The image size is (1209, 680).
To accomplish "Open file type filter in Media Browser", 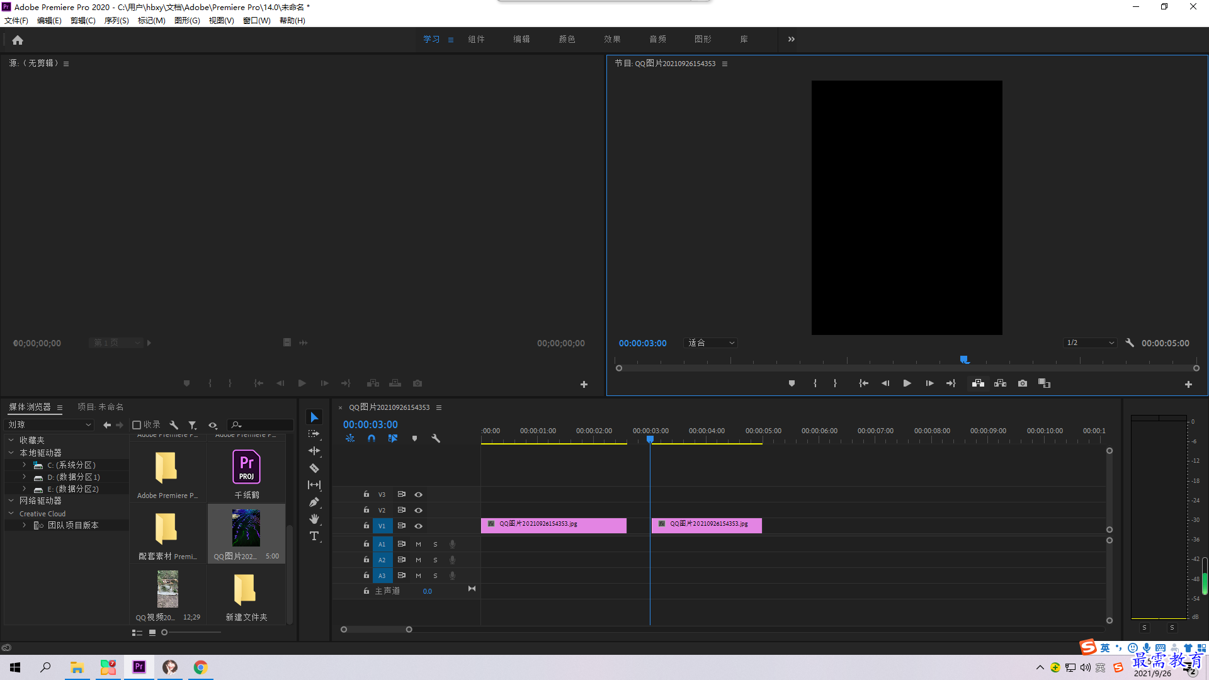I will pyautogui.click(x=193, y=425).
